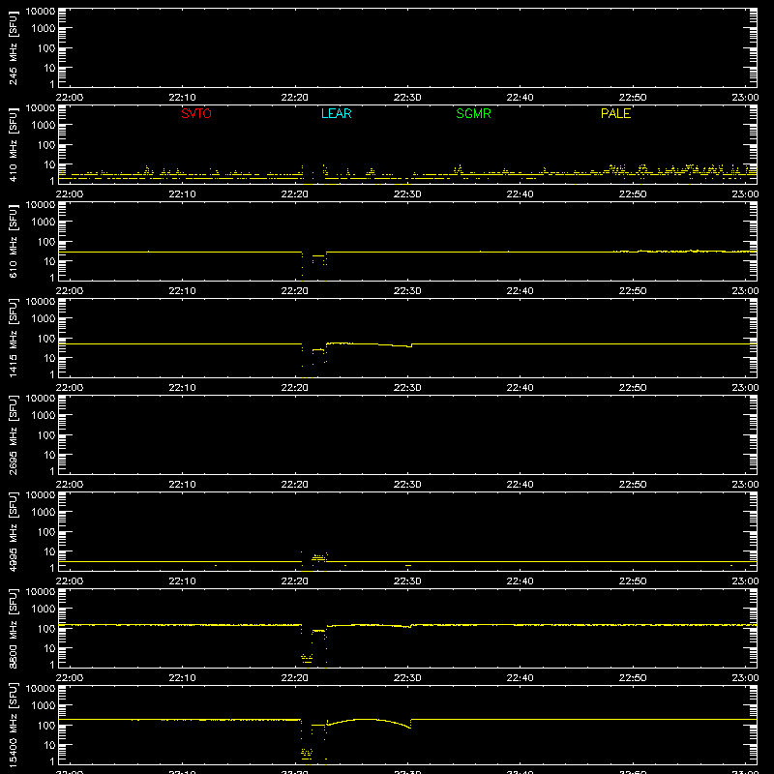Click 22:40 tick under 610 MHz plot
Screen dimensions: 774x774
tap(520, 291)
